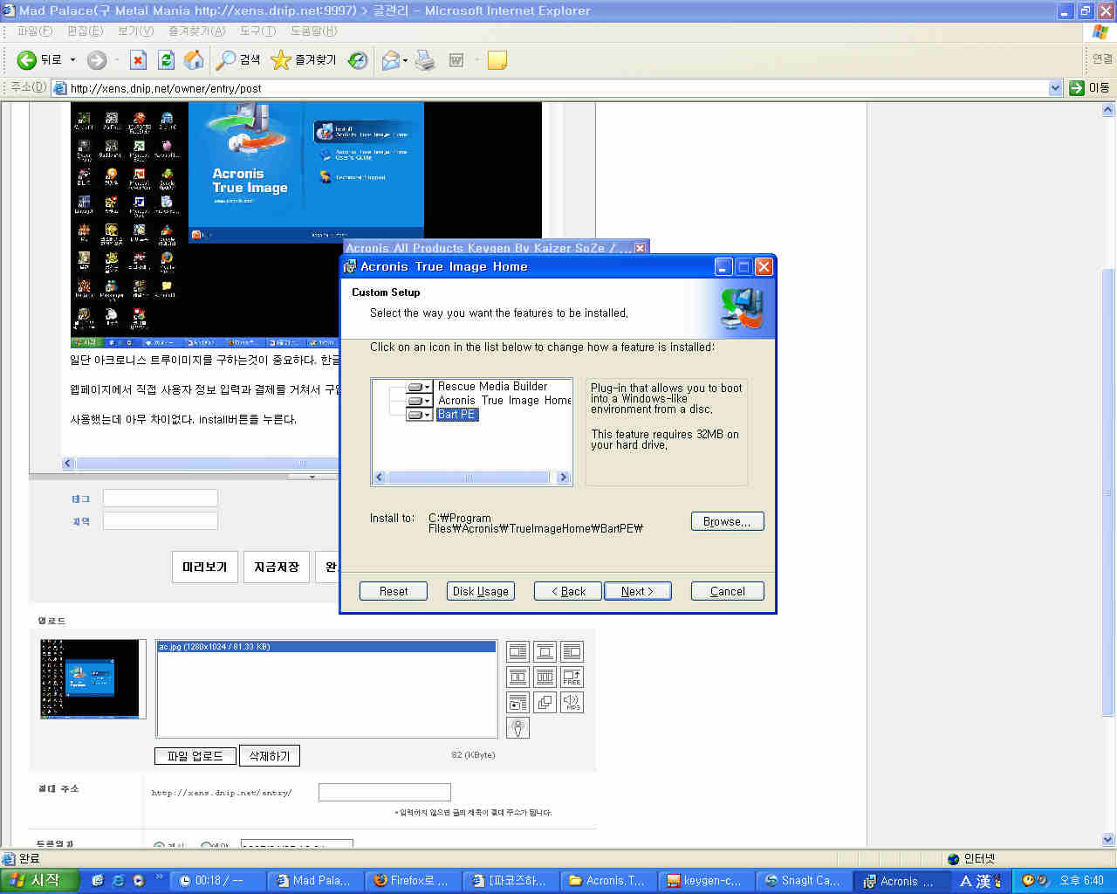Open the Edit (편집) menu
The height and width of the screenshot is (894, 1117).
tap(85, 31)
